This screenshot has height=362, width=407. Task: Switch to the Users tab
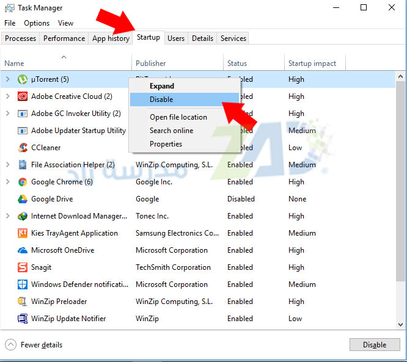pos(176,38)
